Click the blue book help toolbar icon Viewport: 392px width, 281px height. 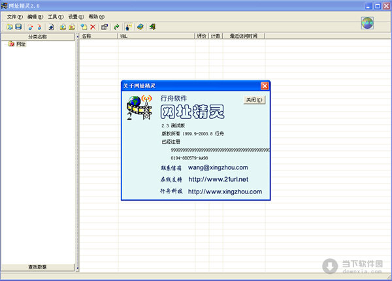point(140,27)
